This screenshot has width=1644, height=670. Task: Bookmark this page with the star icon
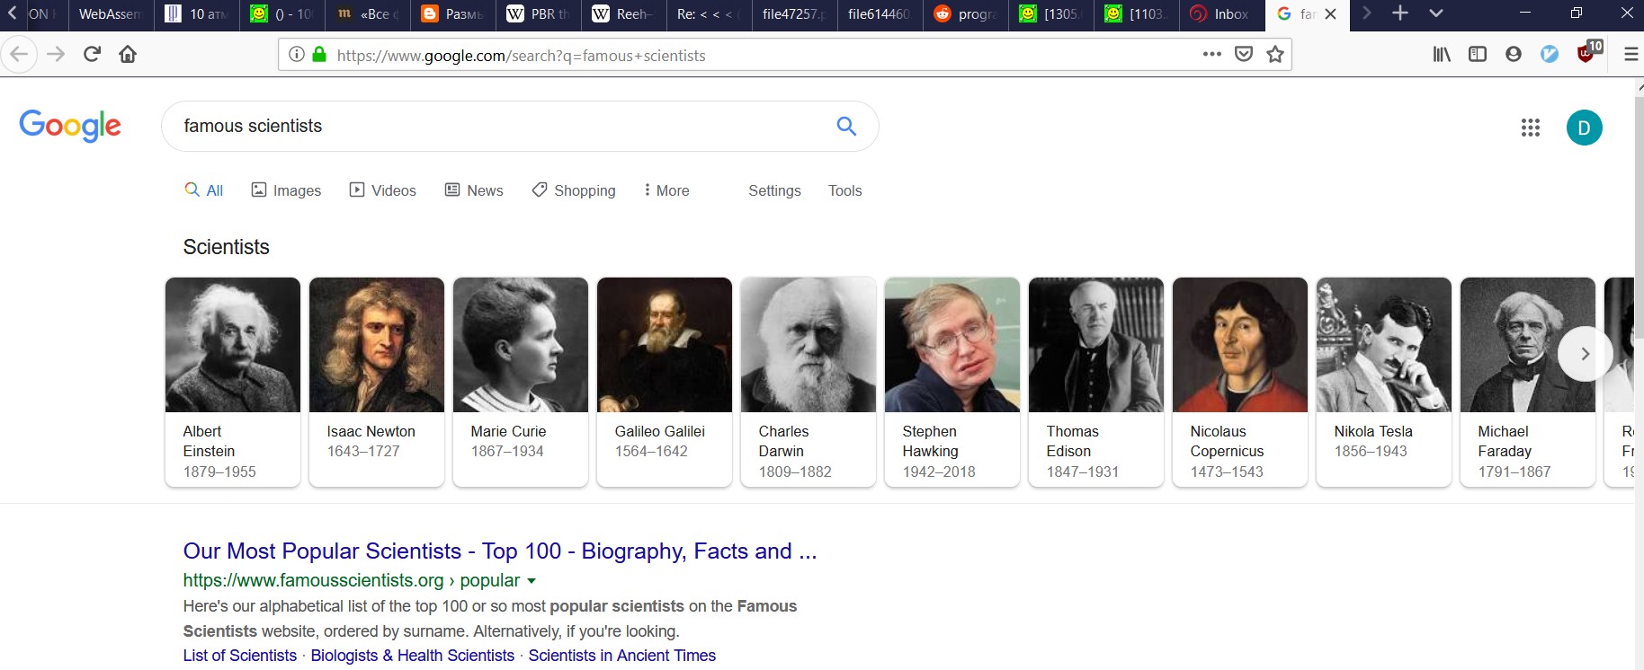coord(1274,55)
